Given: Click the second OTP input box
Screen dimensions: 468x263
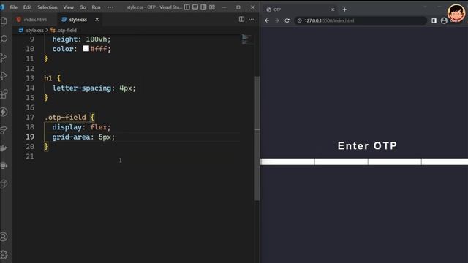Looking at the screenshot, I should [x=341, y=161].
